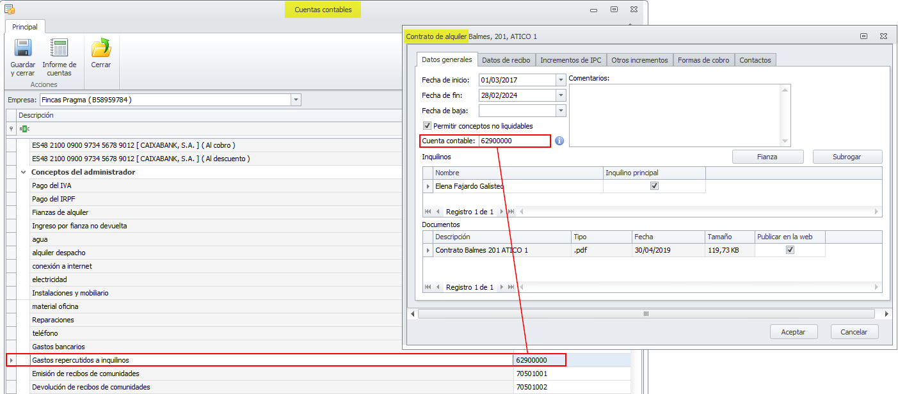
Task: Click Tamaño column header in Documentos
Action: (x=729, y=237)
